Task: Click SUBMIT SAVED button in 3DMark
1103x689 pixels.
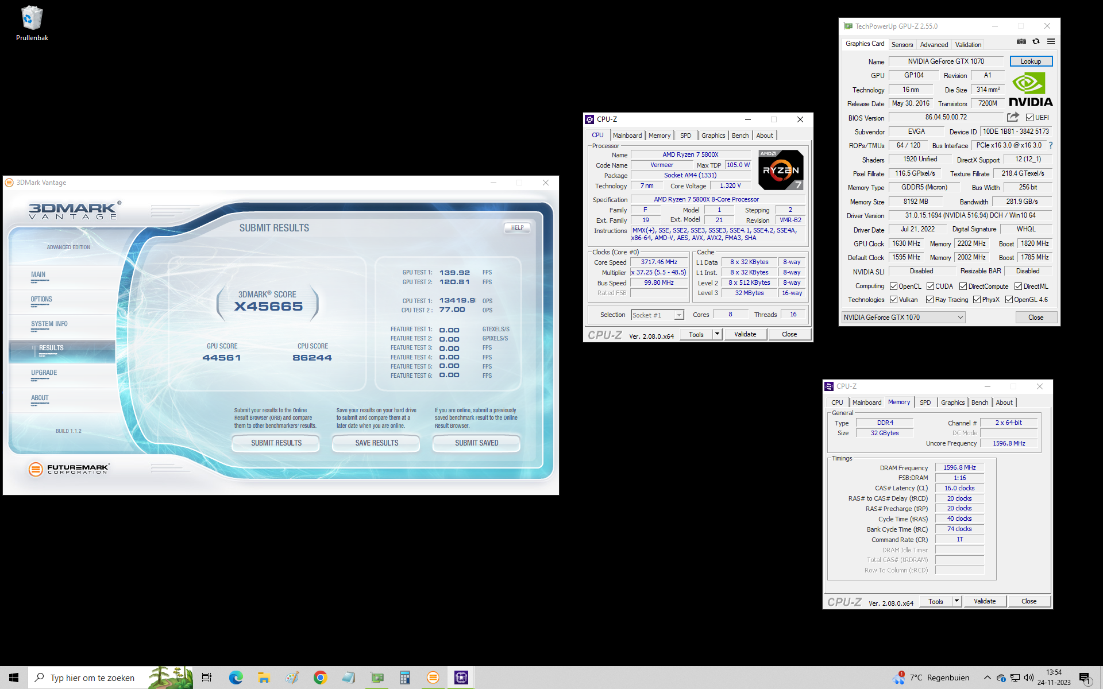Action: pyautogui.click(x=476, y=443)
